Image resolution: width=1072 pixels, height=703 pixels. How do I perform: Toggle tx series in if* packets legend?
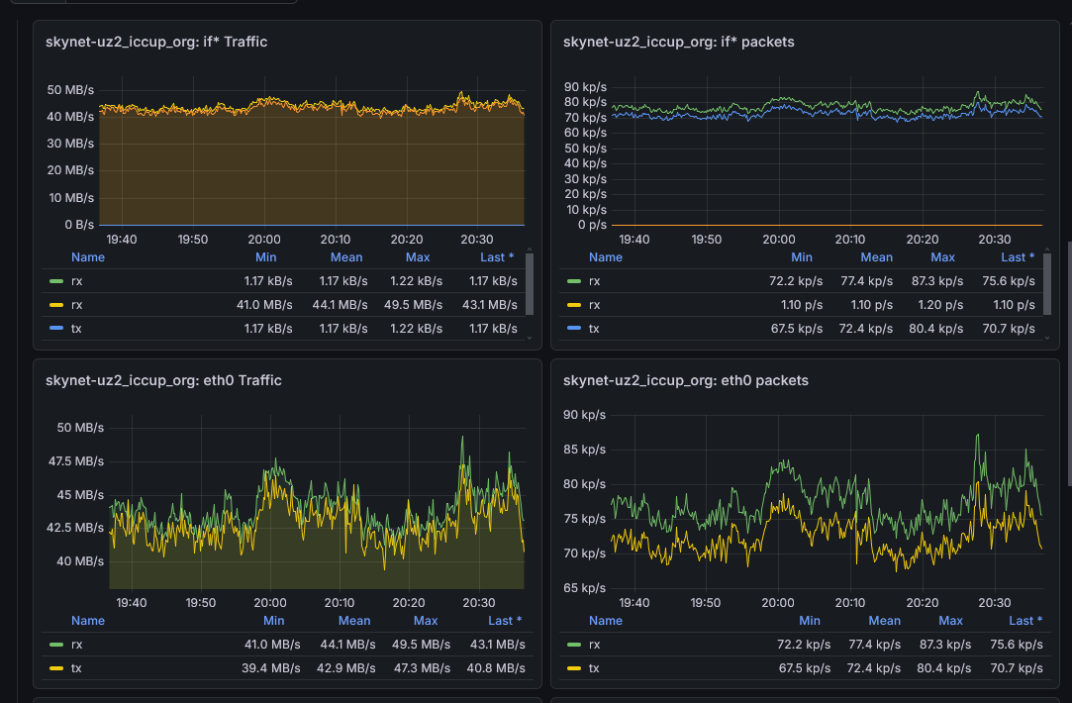coord(594,329)
